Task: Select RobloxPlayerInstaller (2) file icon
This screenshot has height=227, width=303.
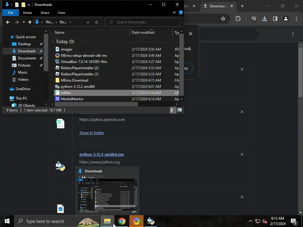Action: coord(57,68)
